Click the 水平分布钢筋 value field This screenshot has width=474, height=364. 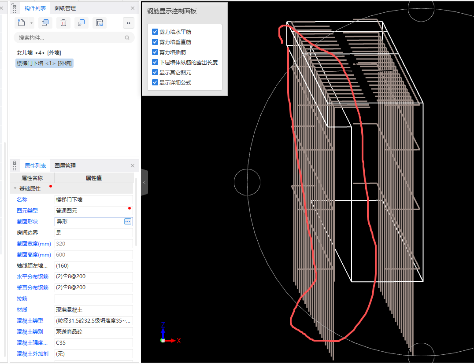(93, 276)
